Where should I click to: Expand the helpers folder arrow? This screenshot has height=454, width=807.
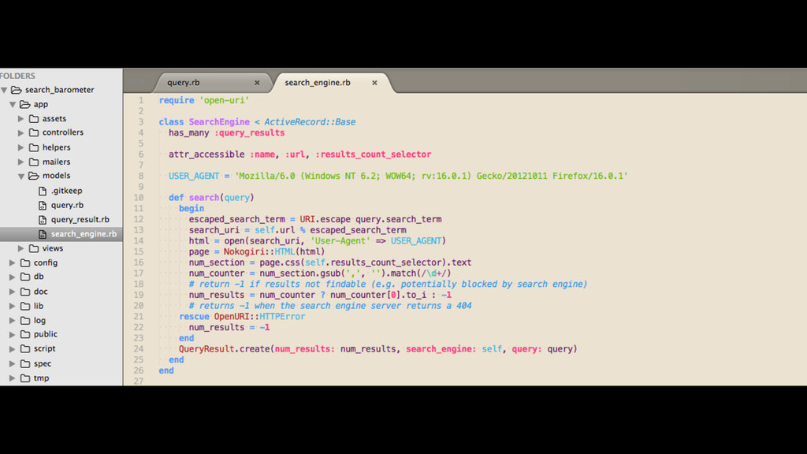click(21, 147)
